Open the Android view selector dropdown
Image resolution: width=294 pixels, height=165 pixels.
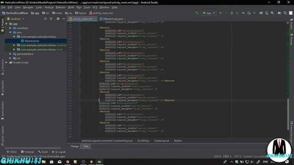tap(15, 19)
